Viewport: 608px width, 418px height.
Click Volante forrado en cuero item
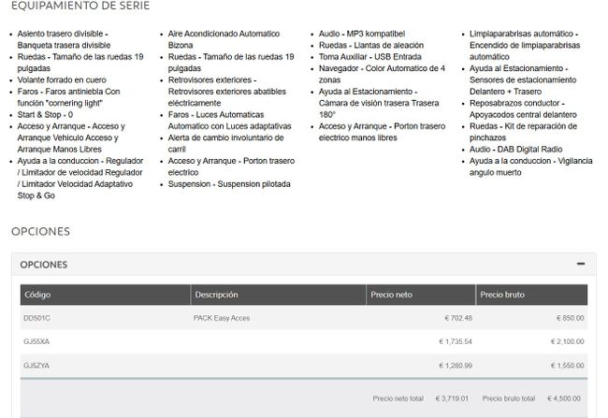click(62, 79)
